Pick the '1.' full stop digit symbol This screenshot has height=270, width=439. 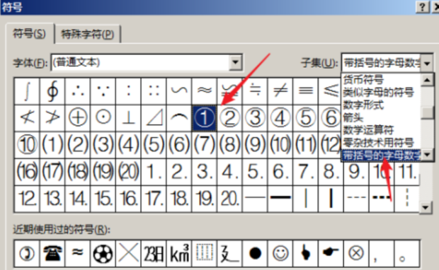pos(154,171)
